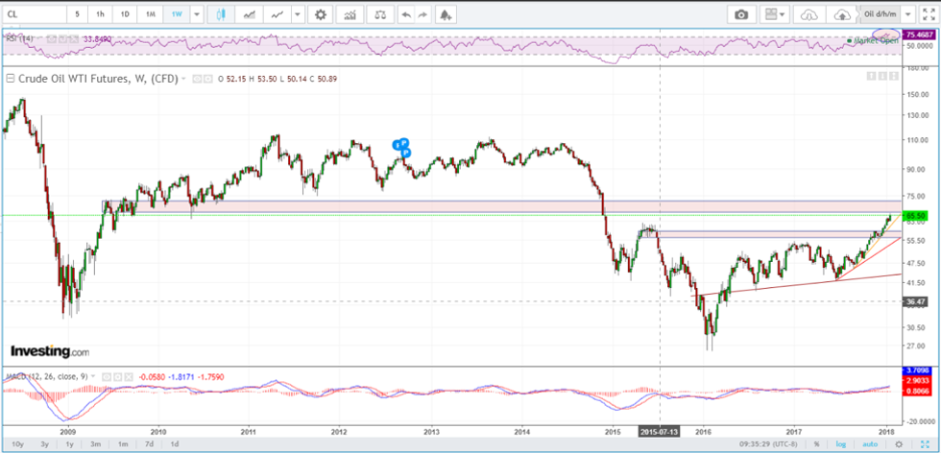Undo the last chart action
This screenshot has height=453, width=941.
tap(405, 14)
